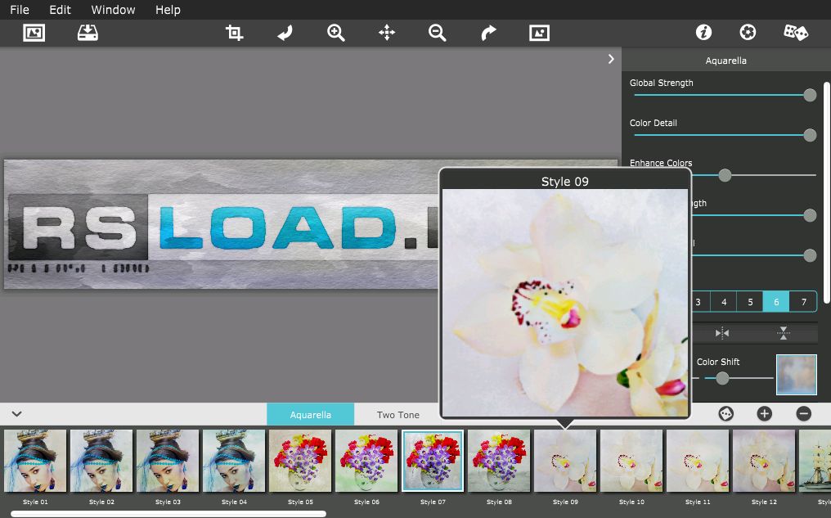Apply the Style 11 preset thumbnail
Screen dimensions: 831x518
(x=698, y=461)
